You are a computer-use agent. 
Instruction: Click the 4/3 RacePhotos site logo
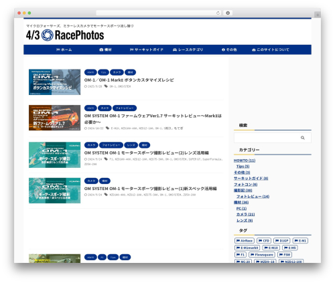(x=65, y=35)
